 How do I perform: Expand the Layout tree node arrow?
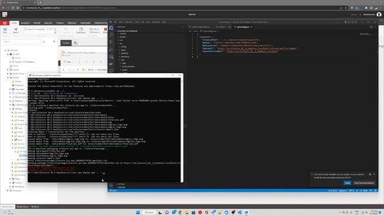click(8, 70)
